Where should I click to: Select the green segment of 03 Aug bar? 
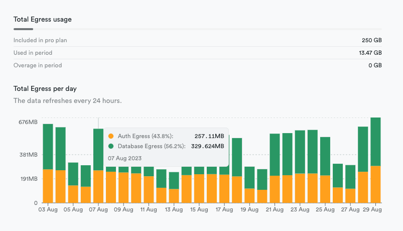point(48,146)
